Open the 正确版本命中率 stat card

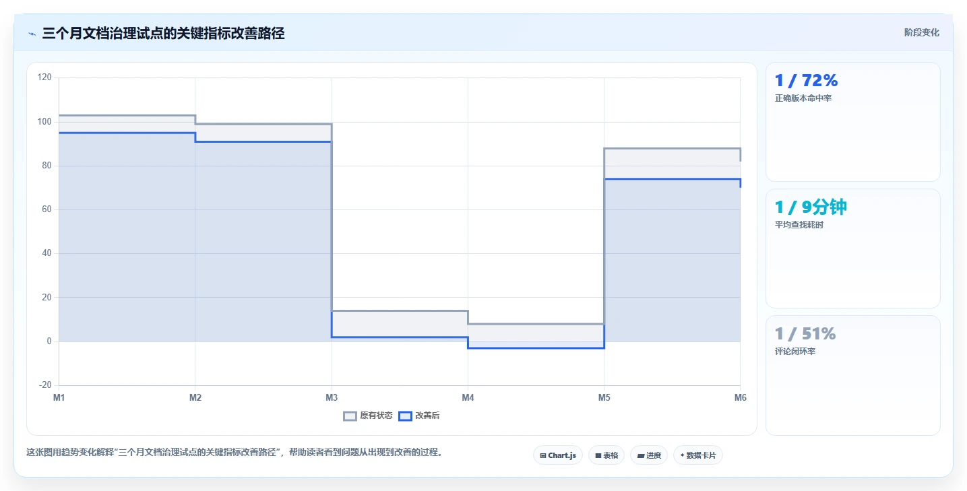click(x=852, y=122)
